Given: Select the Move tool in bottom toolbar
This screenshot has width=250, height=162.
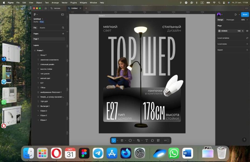Looking at the screenshot, I should click(x=114, y=140).
